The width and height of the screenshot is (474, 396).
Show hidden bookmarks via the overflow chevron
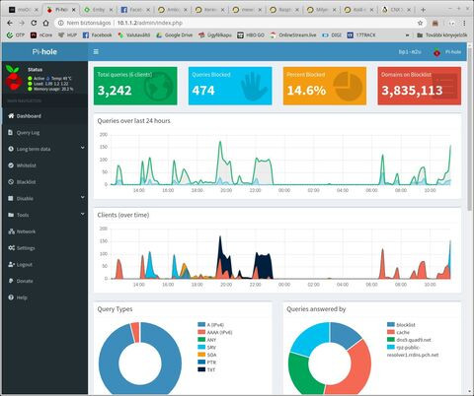point(407,34)
